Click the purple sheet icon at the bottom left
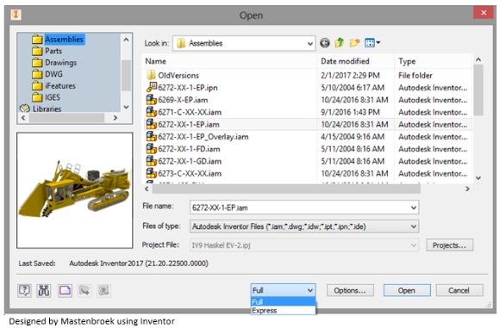 (65, 290)
